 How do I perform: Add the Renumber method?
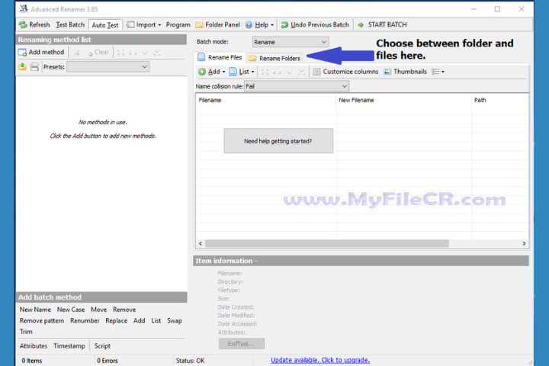pos(85,321)
